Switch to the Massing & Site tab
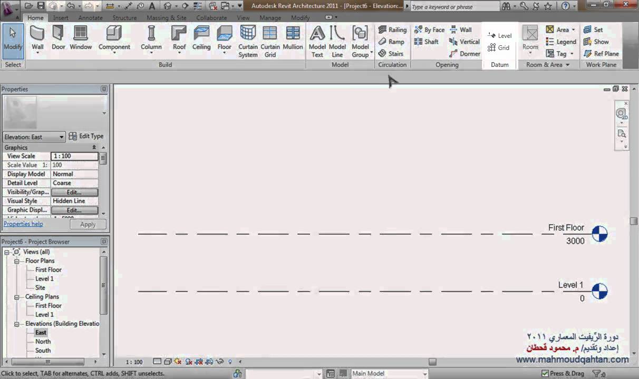 click(167, 18)
